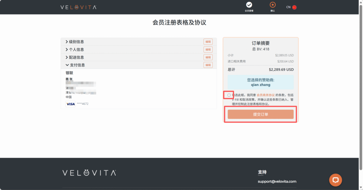Click 编辑 button for 个人信息
The image size is (363, 190).
(208, 49)
